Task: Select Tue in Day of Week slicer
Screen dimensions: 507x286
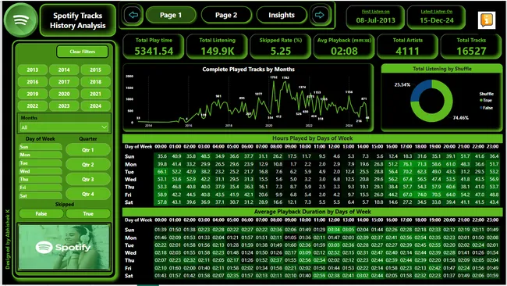Action: 40,163
